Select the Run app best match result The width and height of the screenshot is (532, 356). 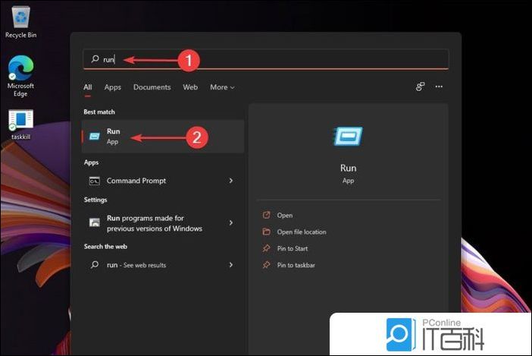[x=162, y=137]
